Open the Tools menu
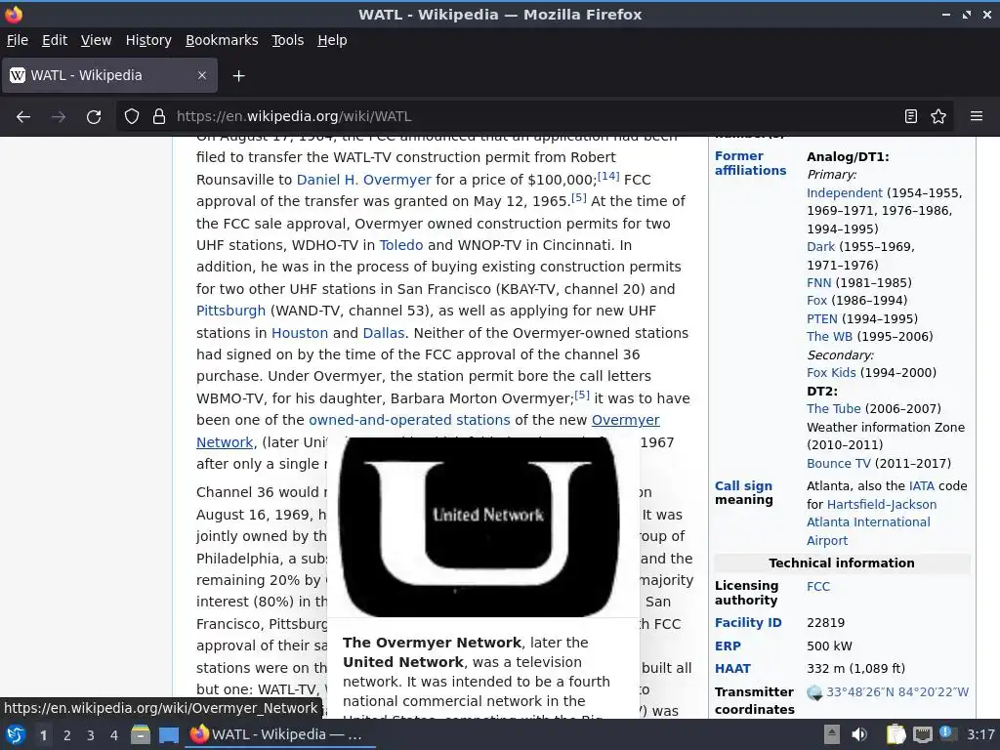 point(288,40)
